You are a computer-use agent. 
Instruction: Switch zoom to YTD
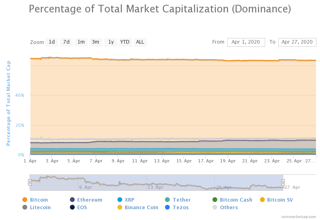(x=125, y=42)
